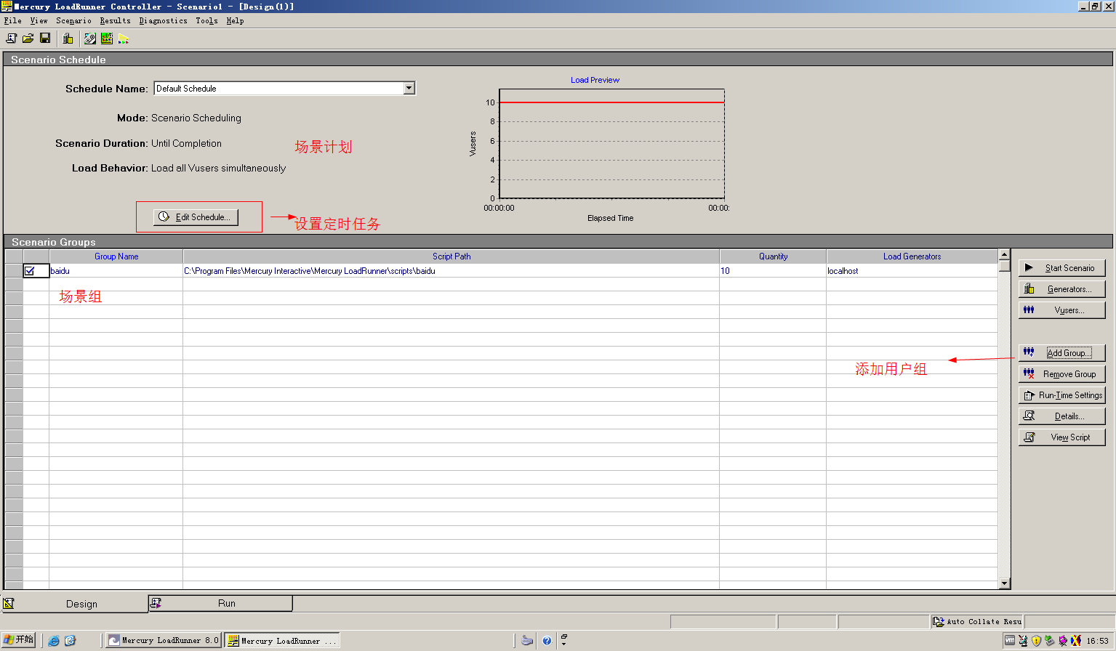Open the Tools menu
Image resolution: width=1116 pixels, height=651 pixels.
[x=206, y=20]
